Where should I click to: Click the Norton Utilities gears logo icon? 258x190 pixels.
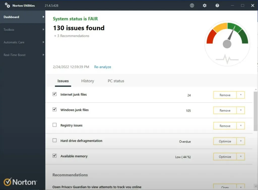pos(7,5)
